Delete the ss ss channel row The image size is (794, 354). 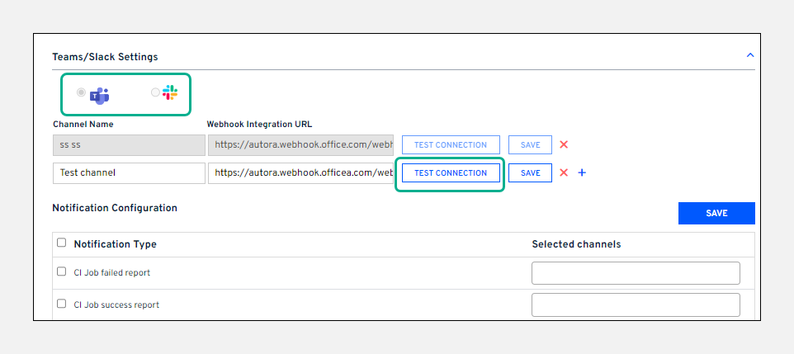[564, 145]
